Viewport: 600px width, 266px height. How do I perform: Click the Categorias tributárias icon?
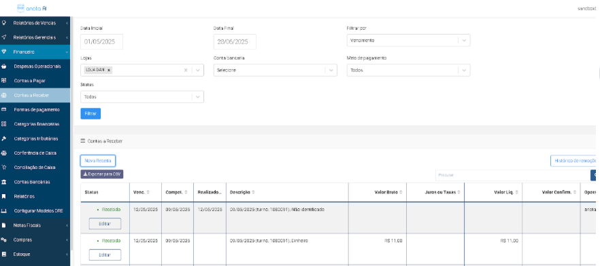tap(4, 138)
